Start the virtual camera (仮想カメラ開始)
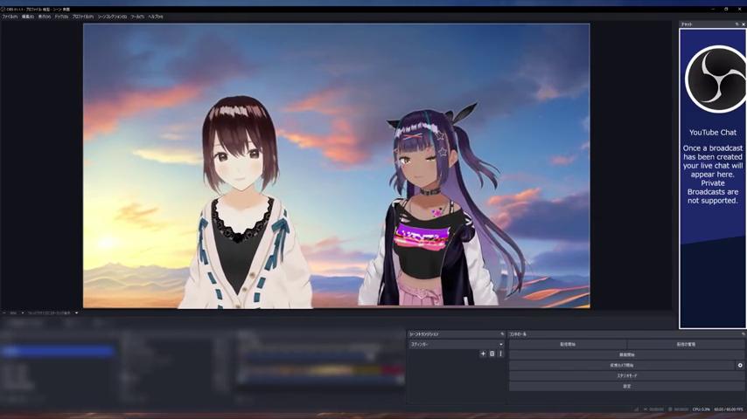Screen dimensions: 747x419 [x=622, y=365]
